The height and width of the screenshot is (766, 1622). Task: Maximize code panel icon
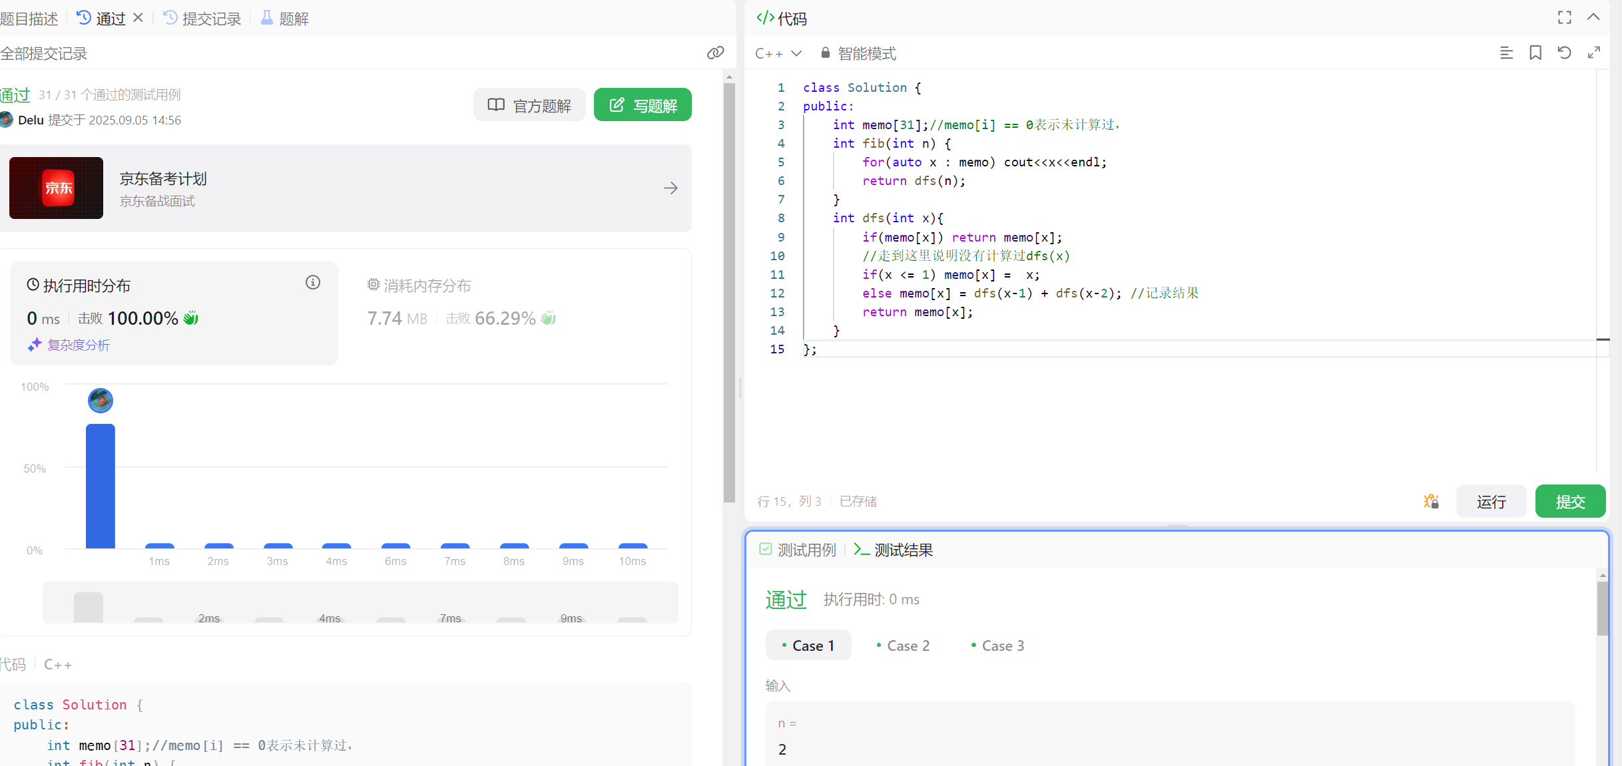pos(1565,18)
